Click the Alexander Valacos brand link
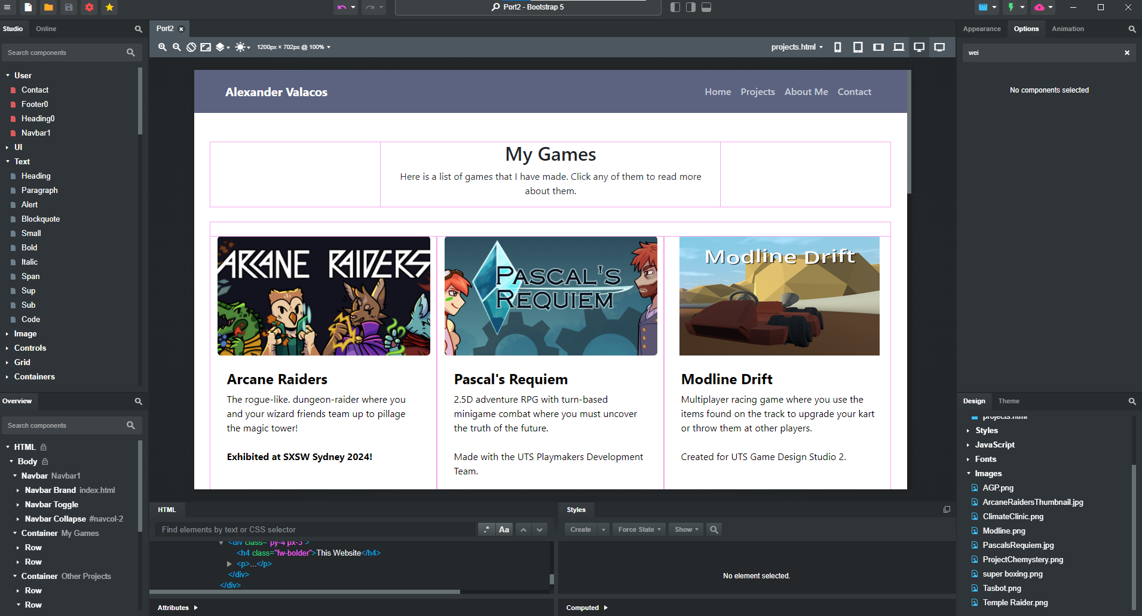1142x616 pixels. point(276,92)
